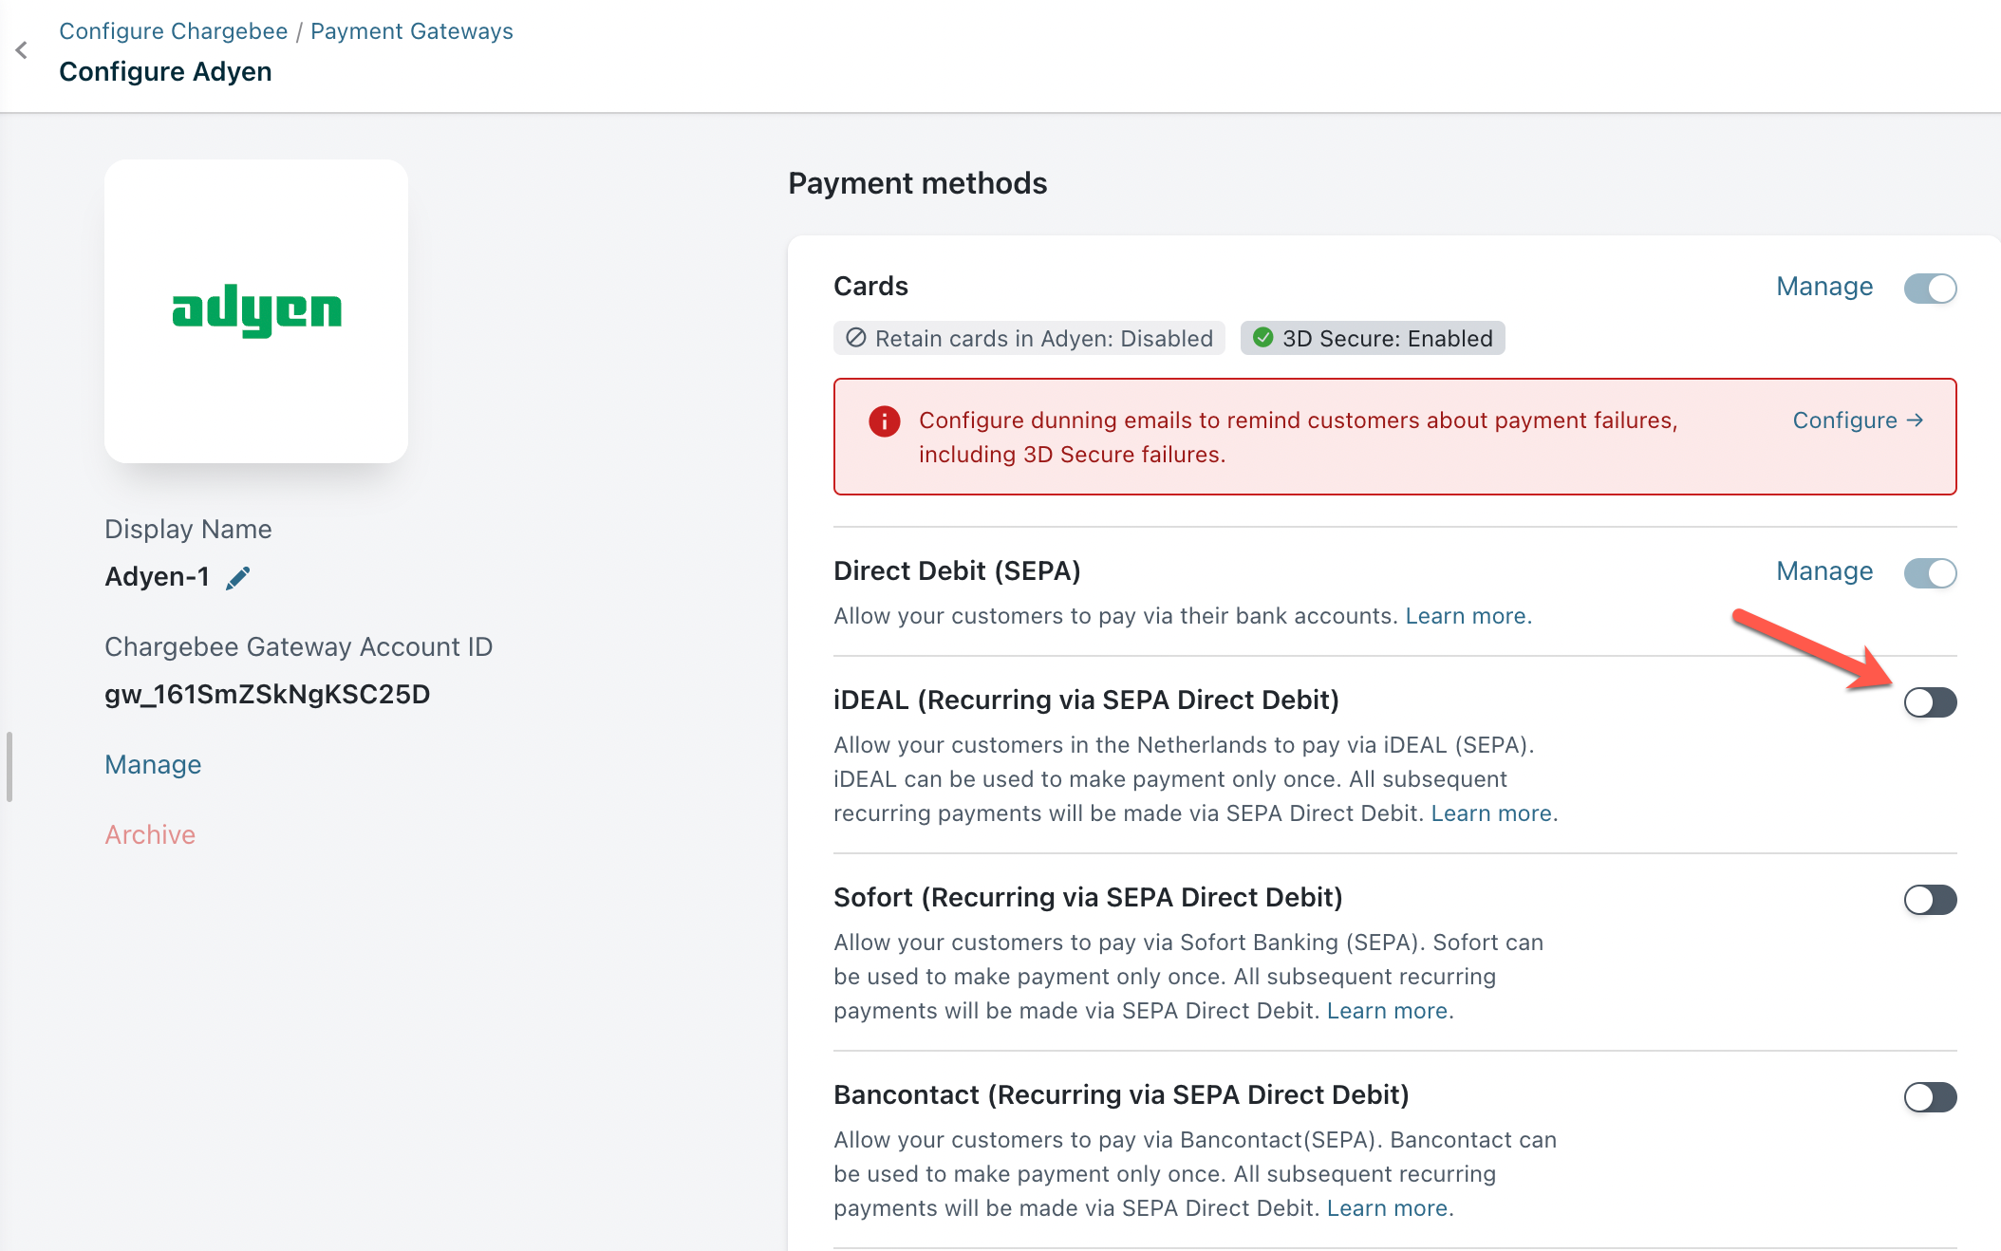
Task: Turn off Direct Debit (SEPA) toggle
Action: (1930, 573)
